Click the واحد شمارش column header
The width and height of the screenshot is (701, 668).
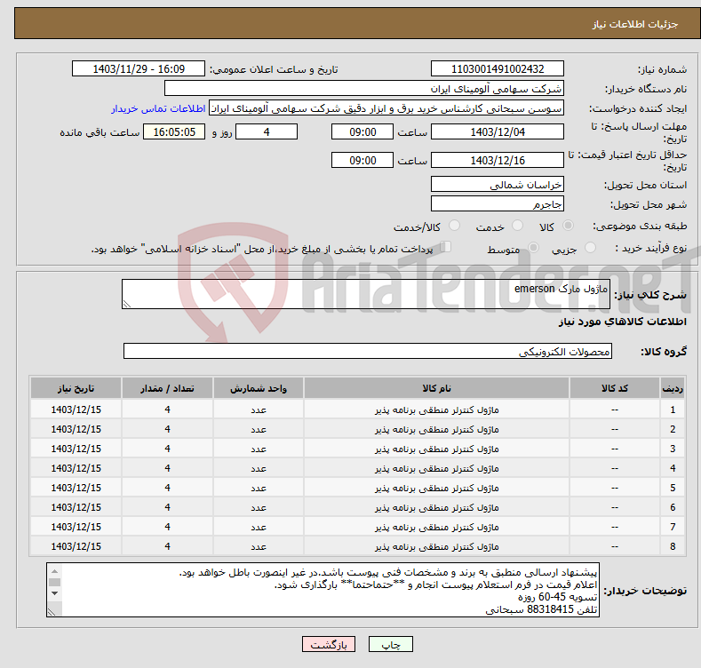click(x=259, y=388)
